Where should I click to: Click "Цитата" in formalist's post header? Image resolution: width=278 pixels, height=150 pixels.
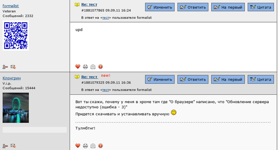[x=261, y=7]
